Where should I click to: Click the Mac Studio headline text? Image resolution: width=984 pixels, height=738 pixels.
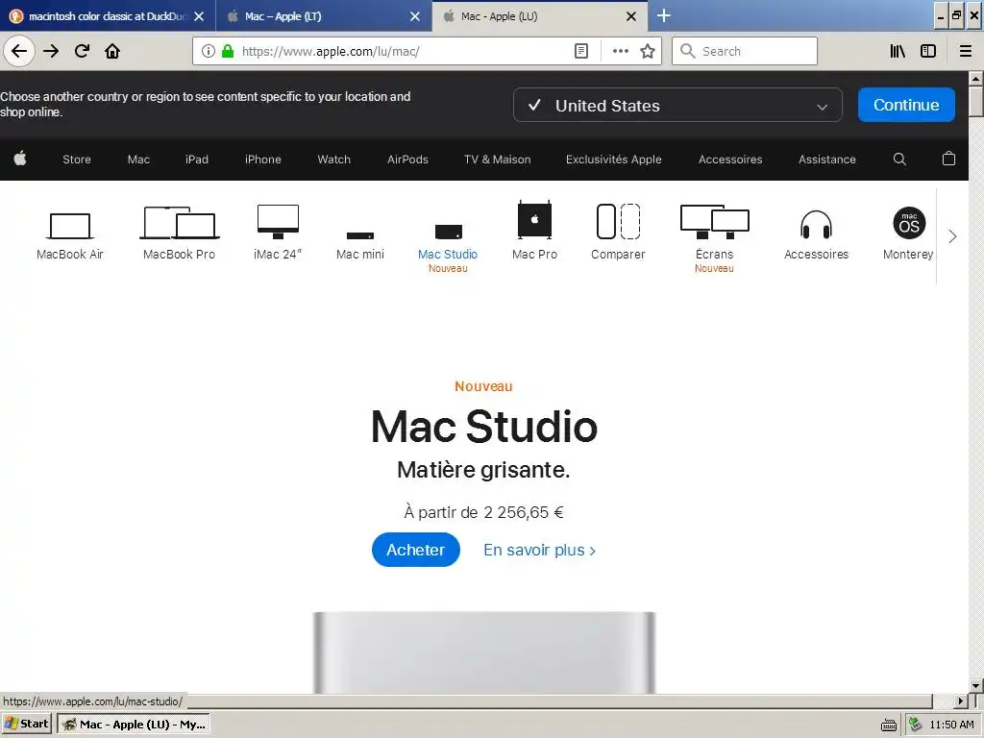pyautogui.click(x=484, y=427)
